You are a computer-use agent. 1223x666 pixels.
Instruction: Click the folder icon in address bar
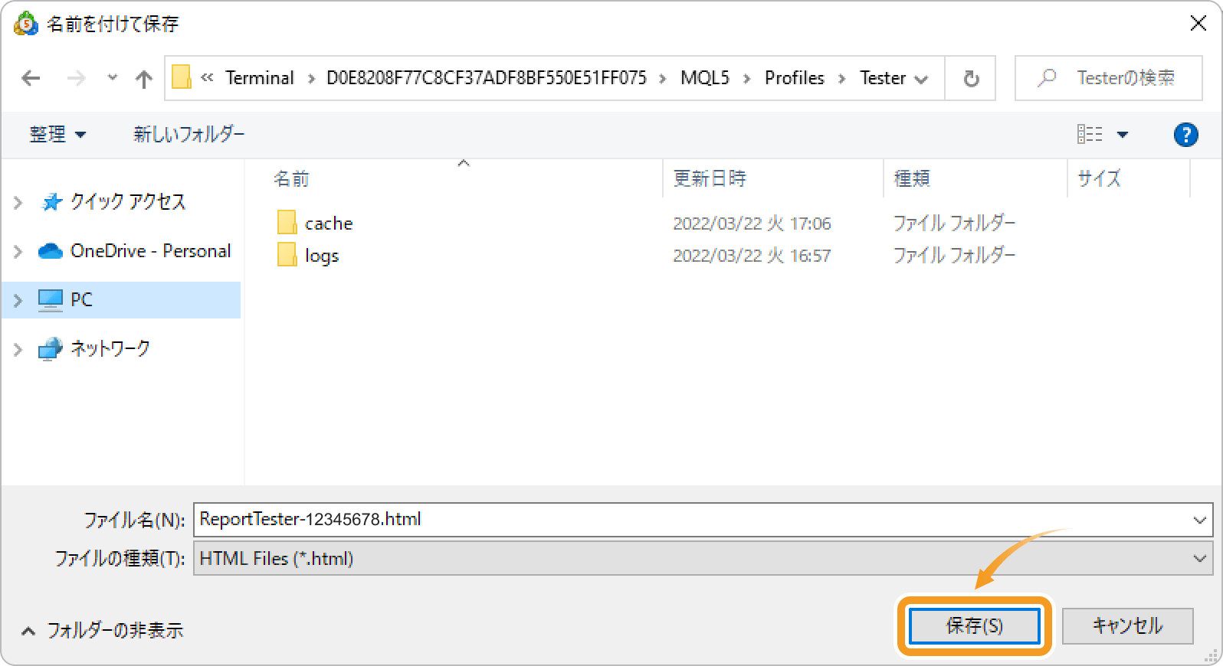[182, 77]
